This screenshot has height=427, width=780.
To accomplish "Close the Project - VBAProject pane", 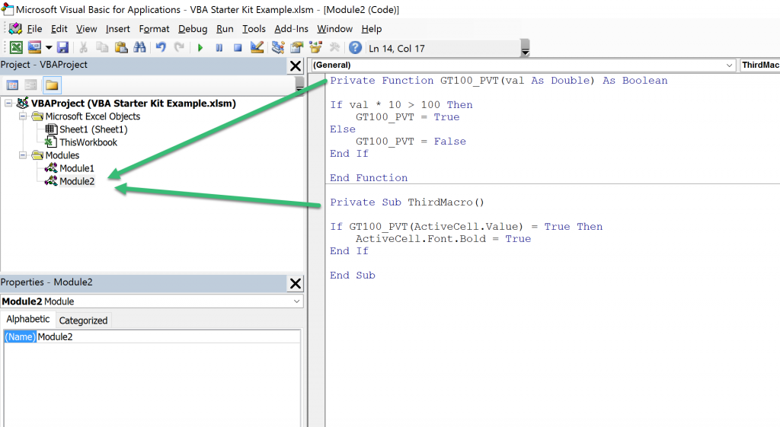I will tap(296, 65).
